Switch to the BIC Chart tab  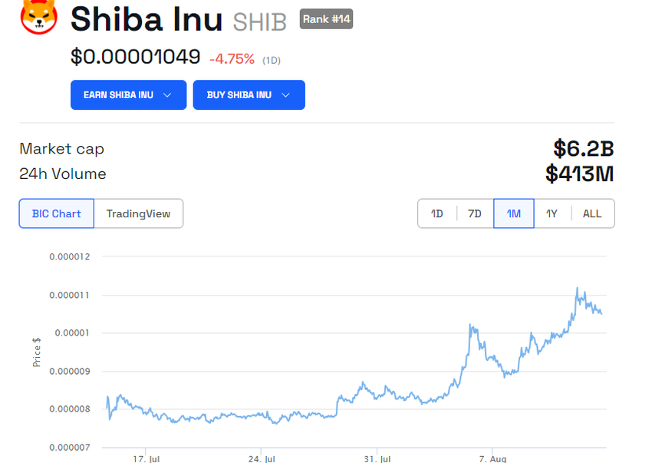tap(57, 213)
